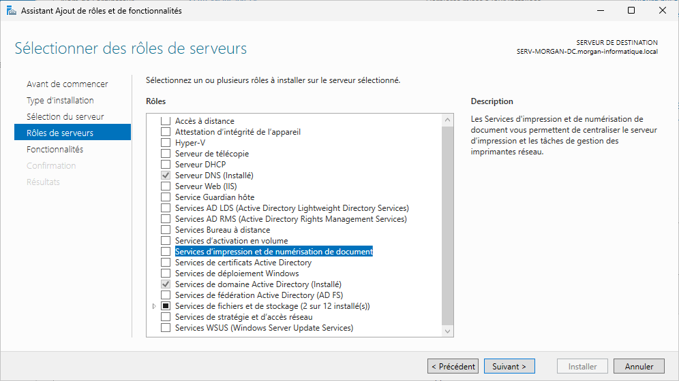This screenshot has height=381, width=679.
Task: Enable the Accès à distance role
Action: coord(165,121)
